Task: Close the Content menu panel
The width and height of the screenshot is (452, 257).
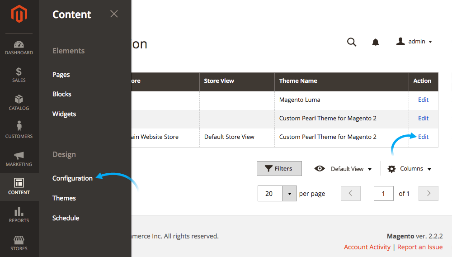Action: point(114,14)
